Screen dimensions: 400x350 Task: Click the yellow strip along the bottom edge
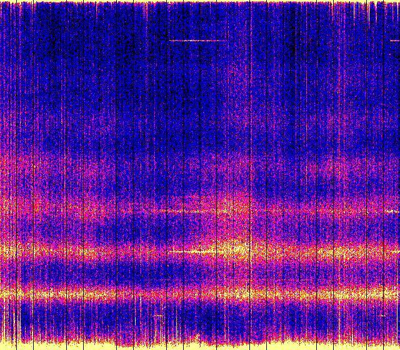click(x=200, y=346)
